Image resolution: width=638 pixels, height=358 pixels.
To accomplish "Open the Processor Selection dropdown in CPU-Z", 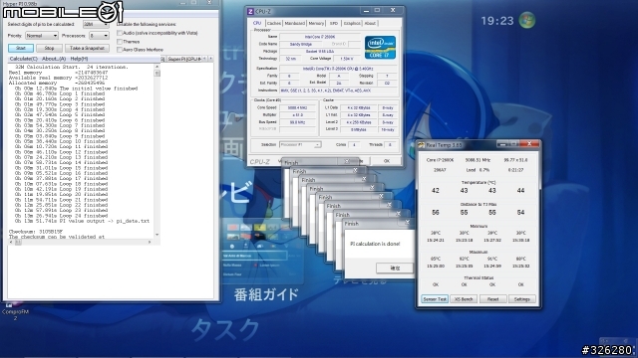I will click(300, 144).
